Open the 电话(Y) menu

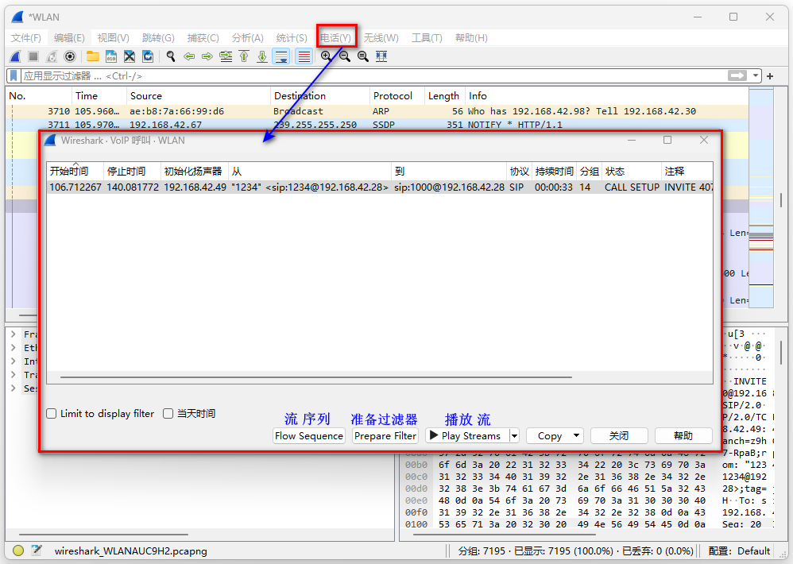pyautogui.click(x=335, y=38)
